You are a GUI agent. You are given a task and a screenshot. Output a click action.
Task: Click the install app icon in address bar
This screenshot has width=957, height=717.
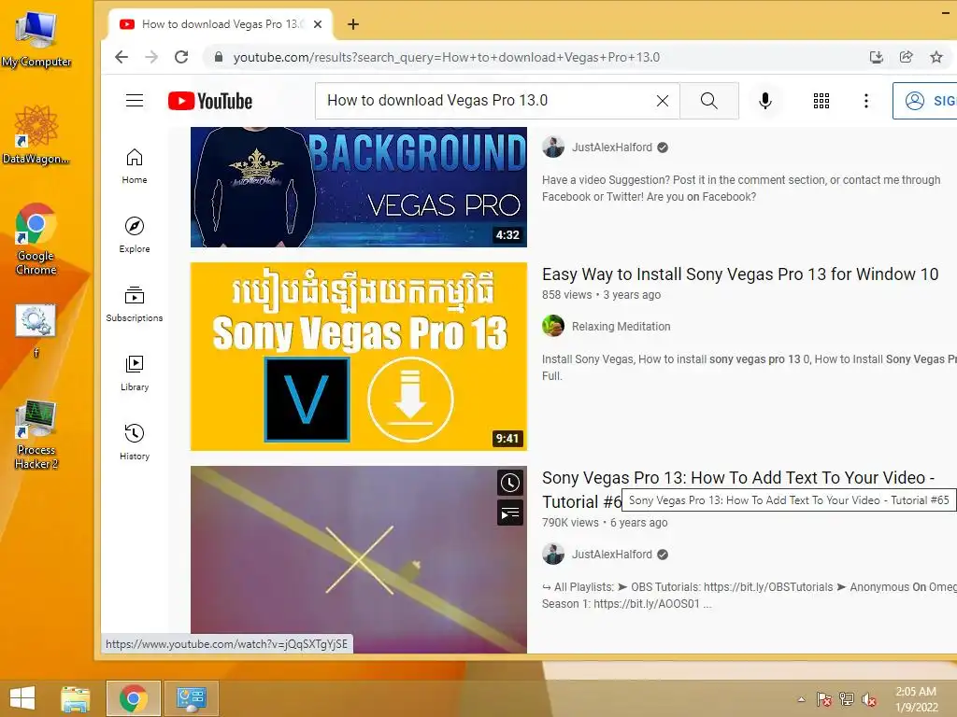(877, 57)
